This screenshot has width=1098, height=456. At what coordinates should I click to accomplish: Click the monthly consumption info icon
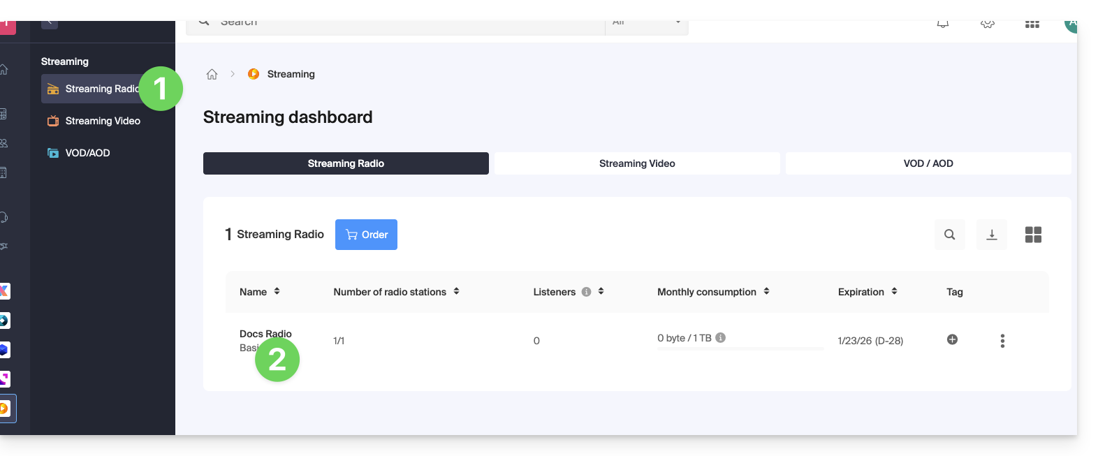point(721,338)
